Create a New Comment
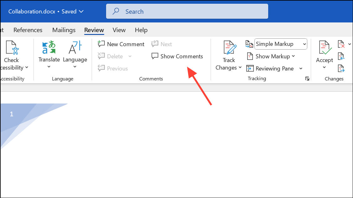Viewport: 353px width, 198px height. point(121,44)
